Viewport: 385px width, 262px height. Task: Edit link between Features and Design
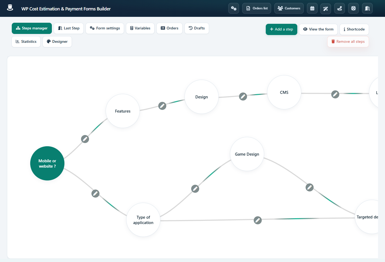[162, 106]
